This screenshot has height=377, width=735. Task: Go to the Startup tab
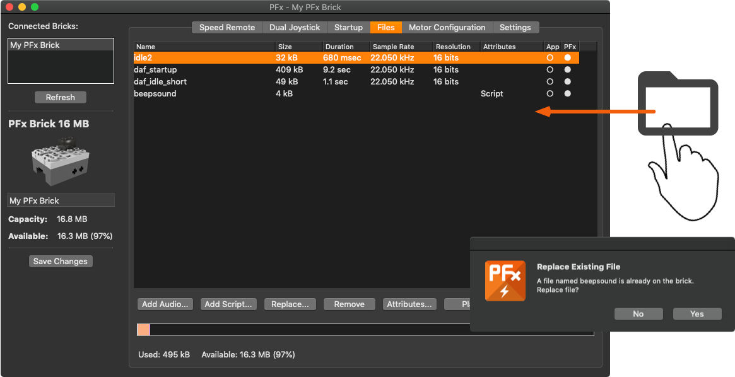(x=348, y=27)
